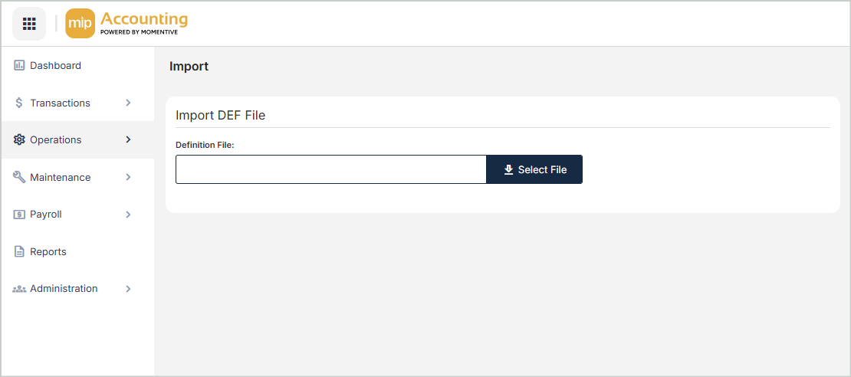Screen dimensions: 851x377
Task: Go to the Dashboard menu item
Action: (55, 66)
